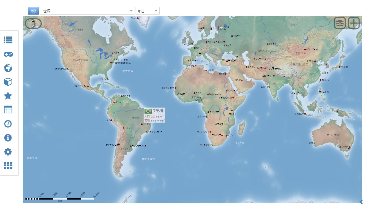Open the list menu in the sidebar
Viewport: 366px width, 206px height.
coord(8,40)
